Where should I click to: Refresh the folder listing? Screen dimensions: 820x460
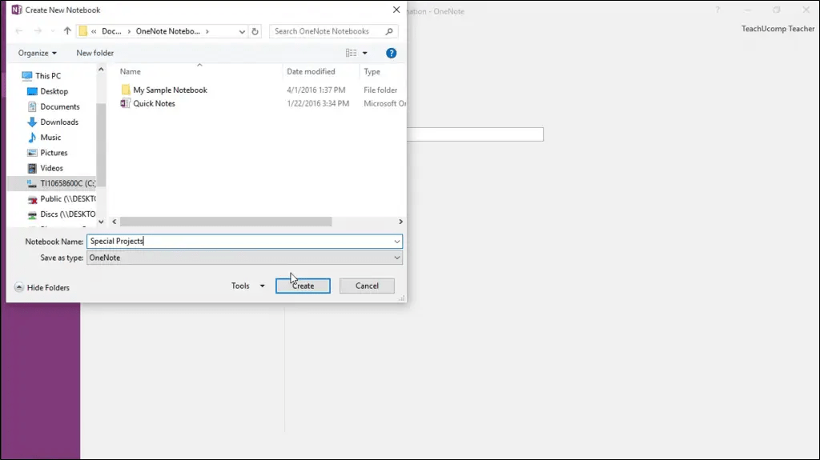tap(255, 31)
